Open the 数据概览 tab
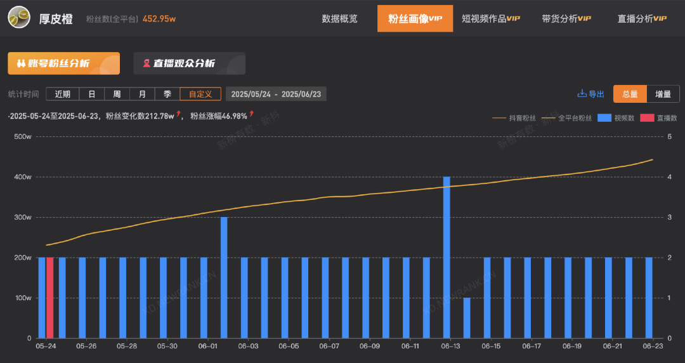 [x=339, y=19]
